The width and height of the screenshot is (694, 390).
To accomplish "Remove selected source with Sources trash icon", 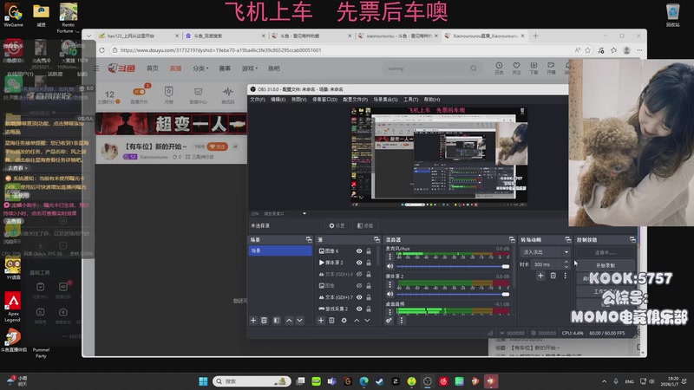I will tap(331, 320).
